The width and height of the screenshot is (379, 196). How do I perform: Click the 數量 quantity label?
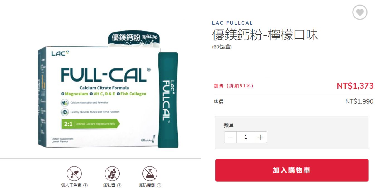[229, 125]
